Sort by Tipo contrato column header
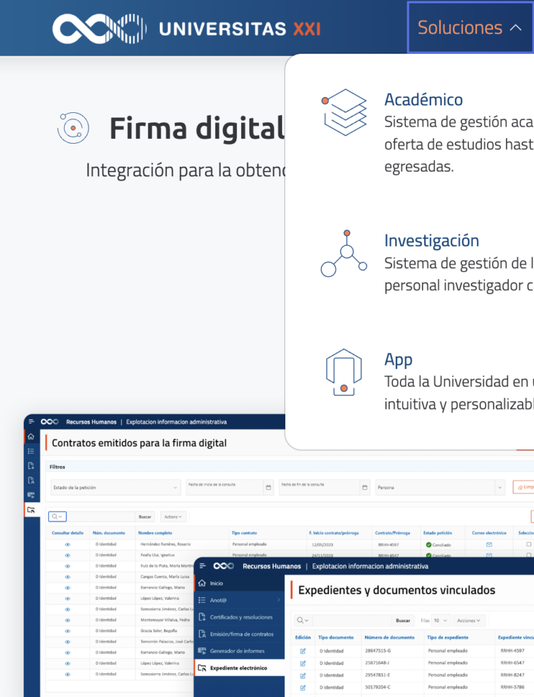 click(x=245, y=532)
